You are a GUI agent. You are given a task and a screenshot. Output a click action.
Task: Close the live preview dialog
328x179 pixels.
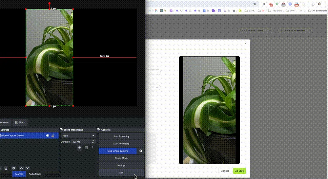(245, 44)
